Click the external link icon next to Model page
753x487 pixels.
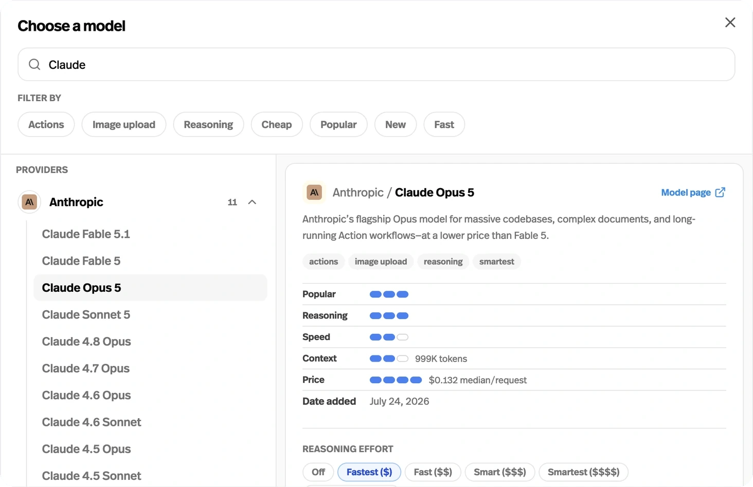tap(720, 192)
